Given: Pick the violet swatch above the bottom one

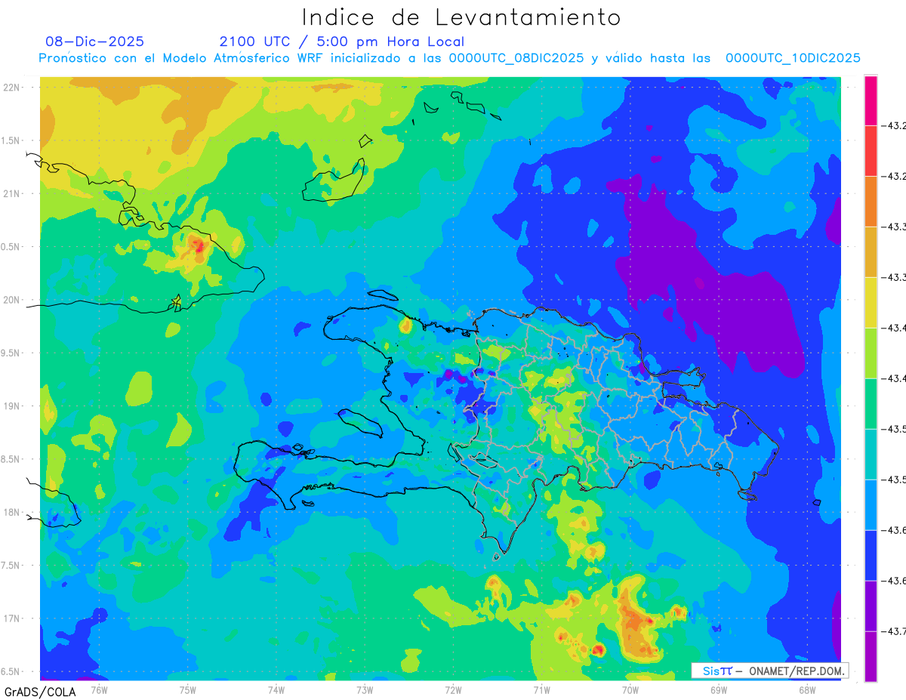Looking at the screenshot, I should [871, 606].
